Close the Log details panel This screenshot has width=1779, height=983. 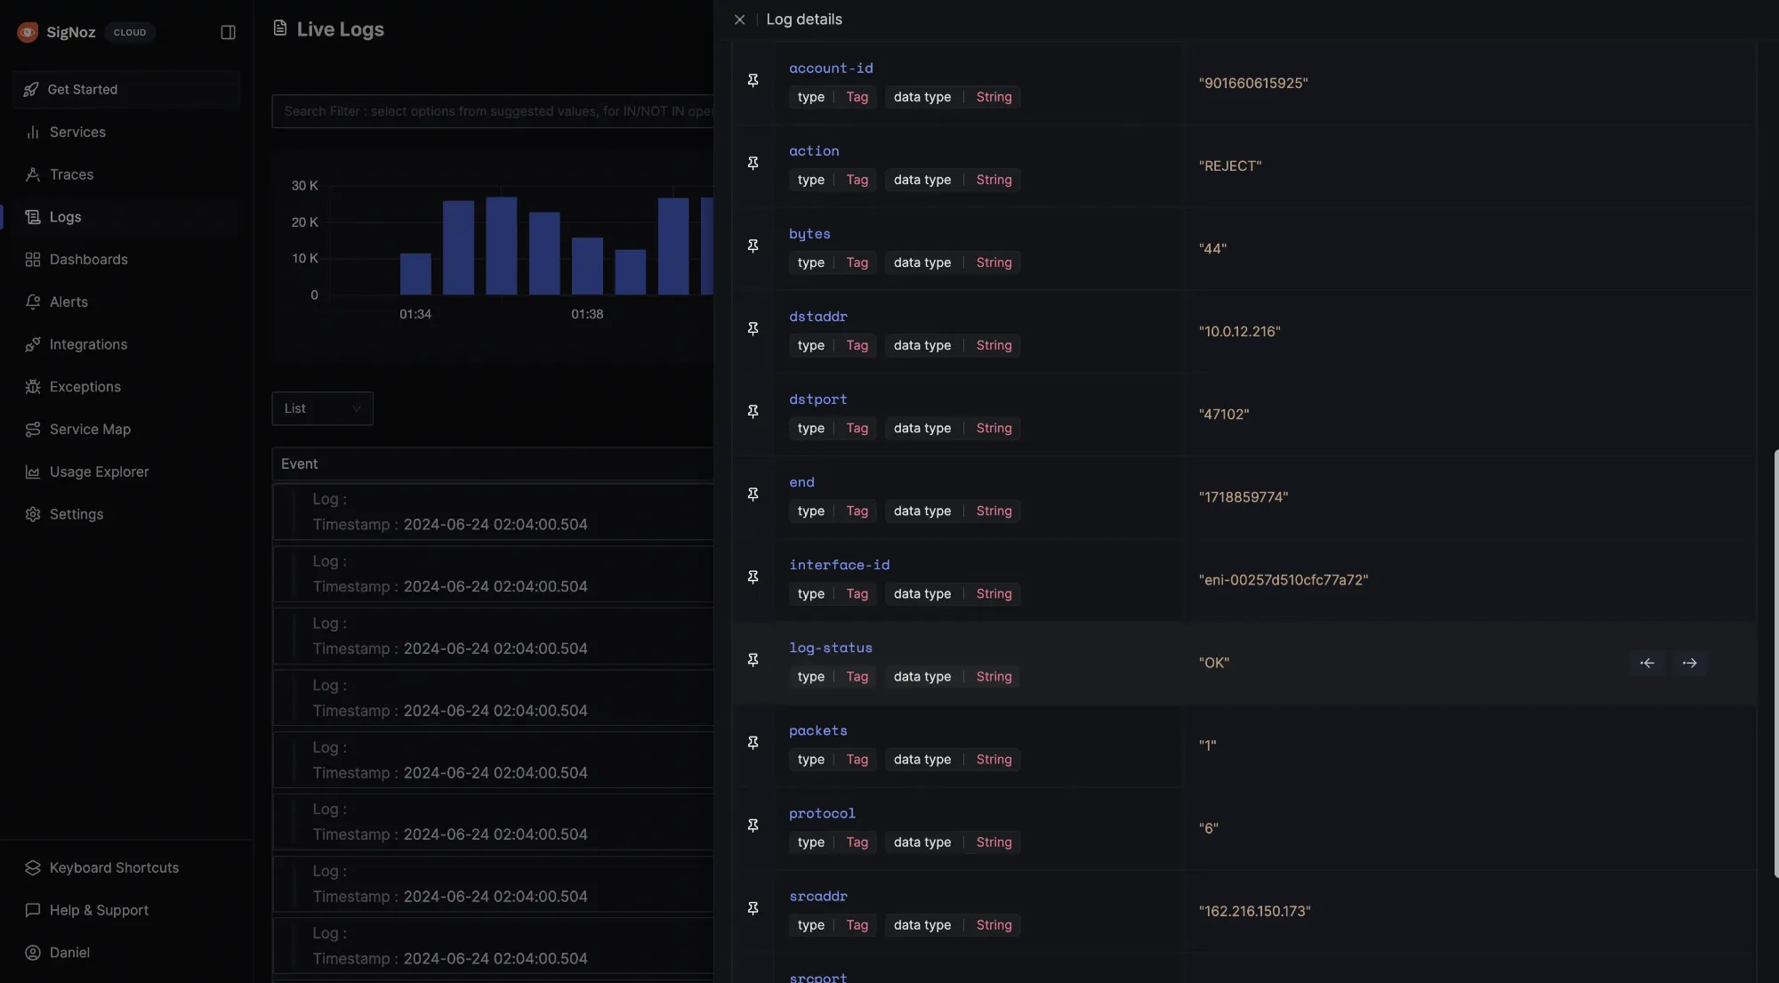click(739, 20)
